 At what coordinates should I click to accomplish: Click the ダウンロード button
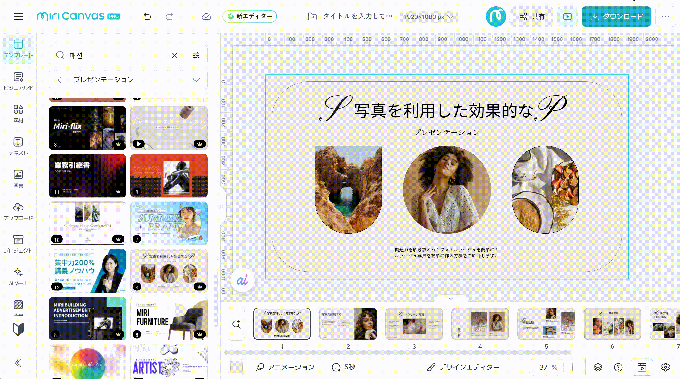(616, 17)
